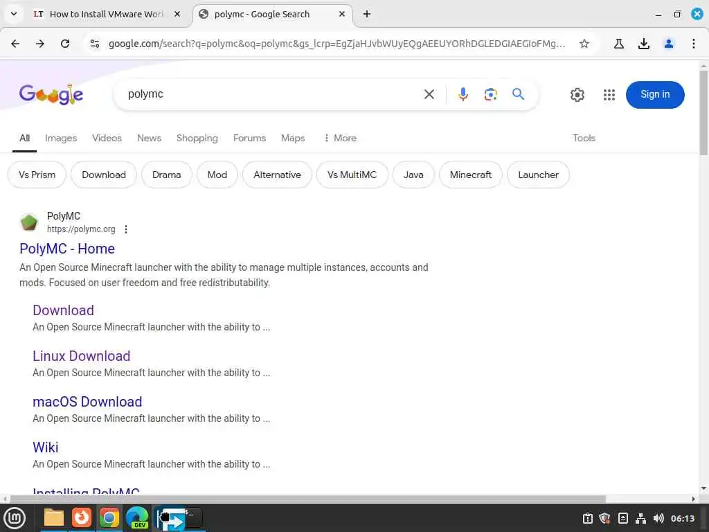Open site information in address bar

(95, 44)
